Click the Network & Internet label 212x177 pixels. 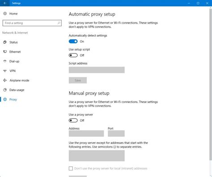click(x=15, y=33)
